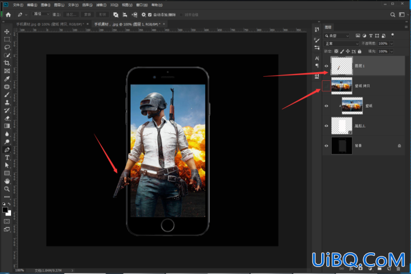Open the Layers panel menu
This screenshot has width=411, height=274.
pos(406,27)
